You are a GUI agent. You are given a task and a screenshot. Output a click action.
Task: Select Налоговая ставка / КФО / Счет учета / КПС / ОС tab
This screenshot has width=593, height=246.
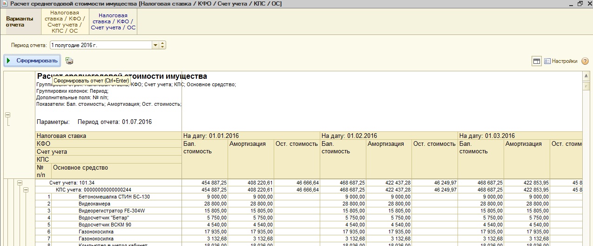pos(65,22)
